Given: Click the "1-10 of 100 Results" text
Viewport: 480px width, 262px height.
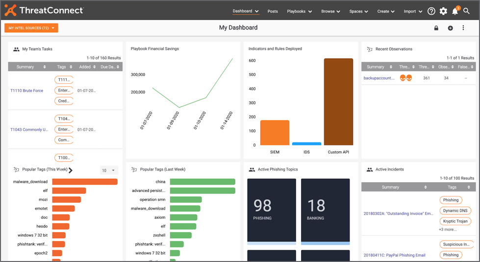Looking at the screenshot, I should point(457,178).
